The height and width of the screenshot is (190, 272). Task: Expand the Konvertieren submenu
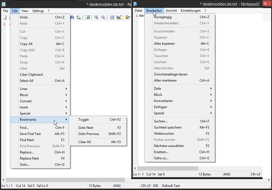click(x=180, y=101)
